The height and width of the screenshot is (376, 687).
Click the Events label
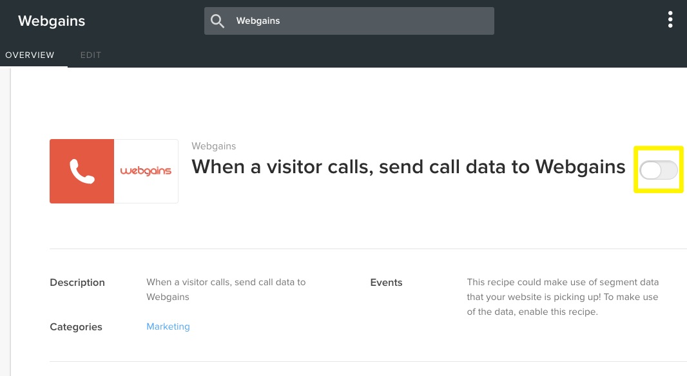point(386,283)
